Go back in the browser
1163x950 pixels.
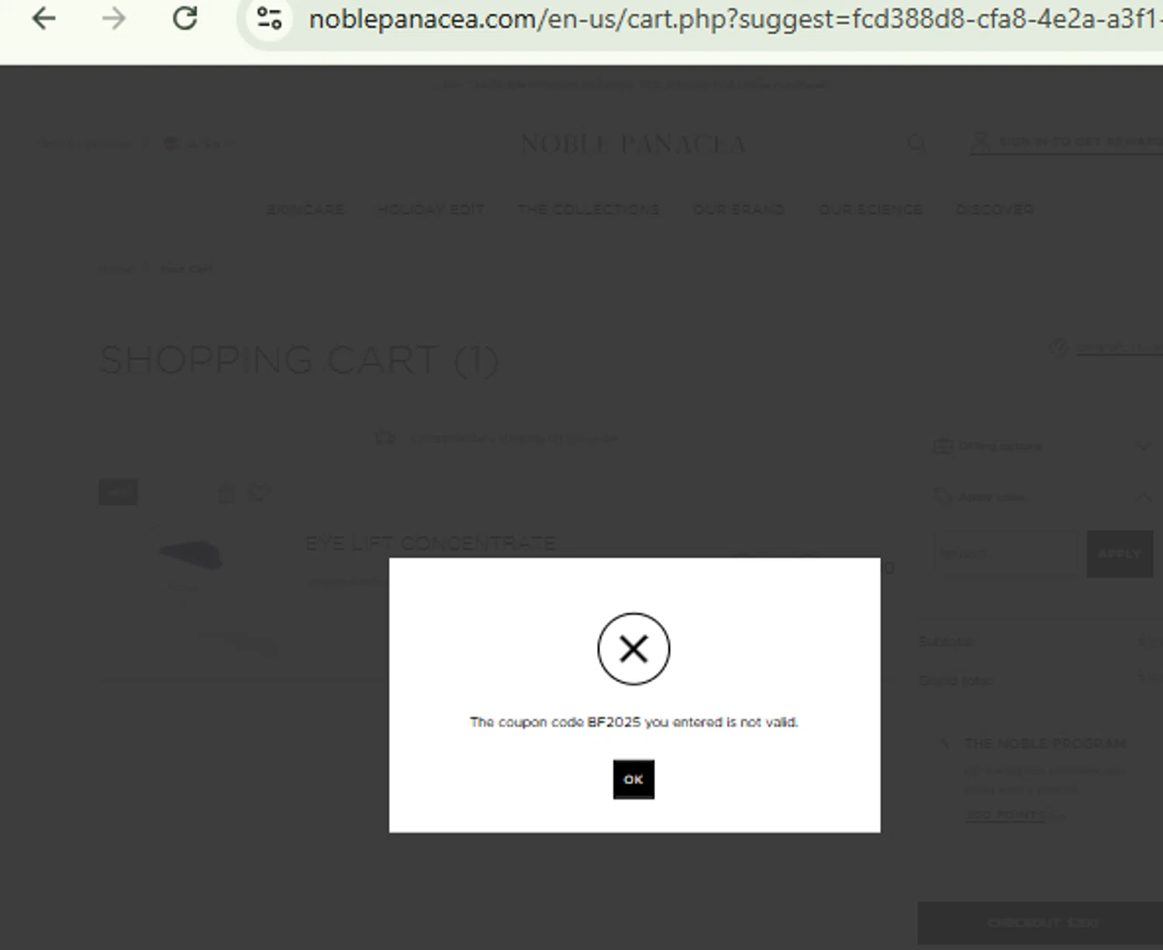pos(44,19)
